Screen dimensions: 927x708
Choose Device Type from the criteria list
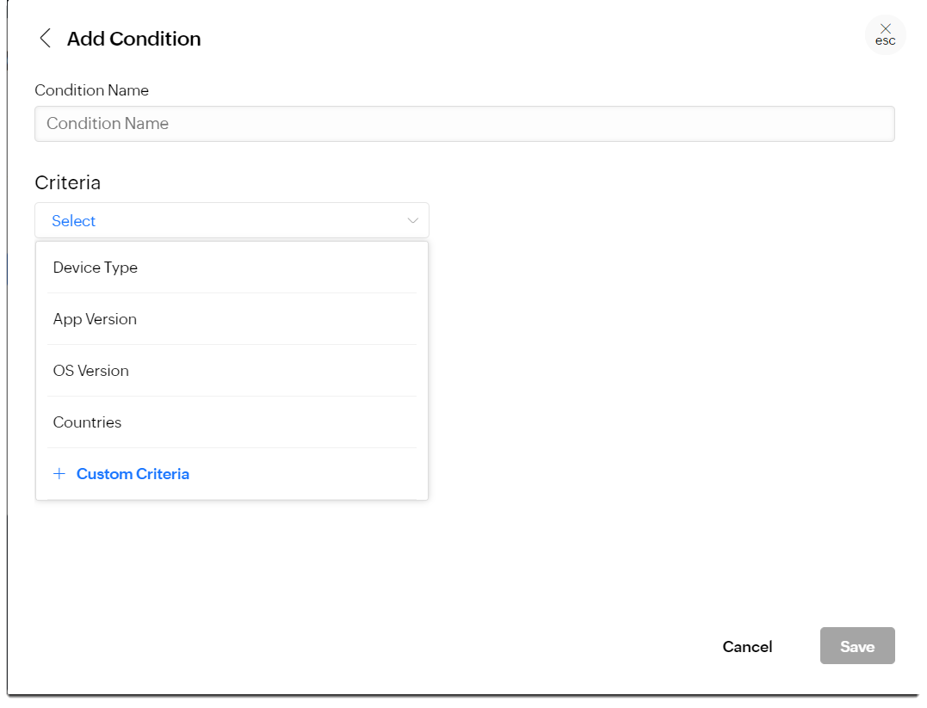[x=96, y=268]
